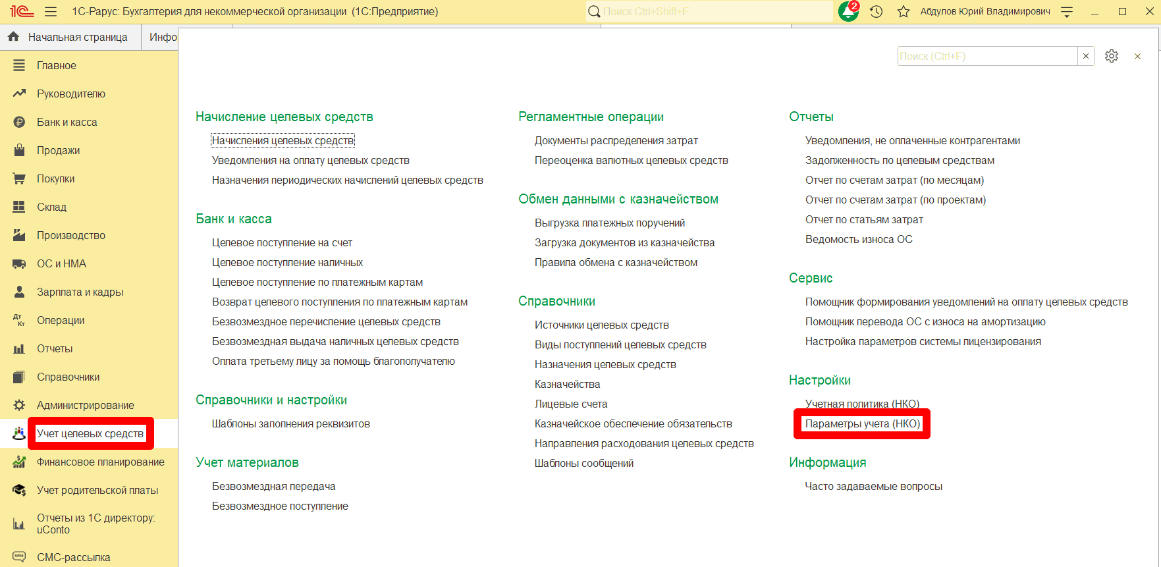
Task: Click the favorites star icon
Action: (x=904, y=12)
